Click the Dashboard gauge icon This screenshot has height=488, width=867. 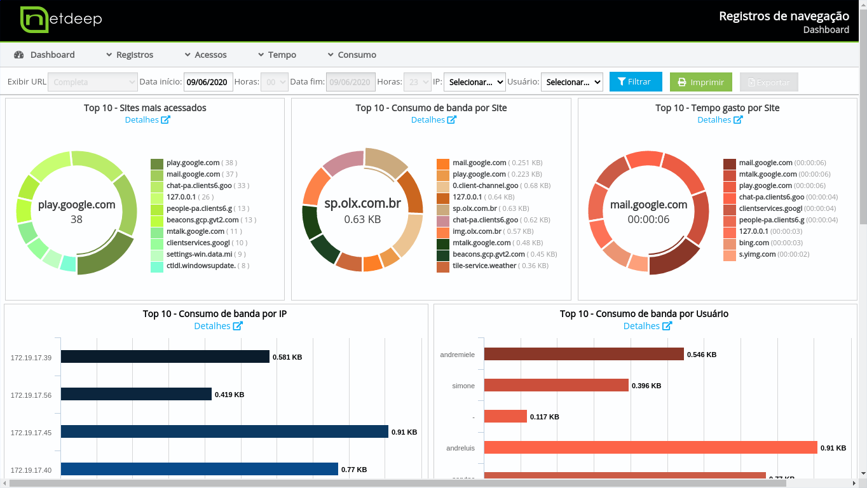point(19,55)
